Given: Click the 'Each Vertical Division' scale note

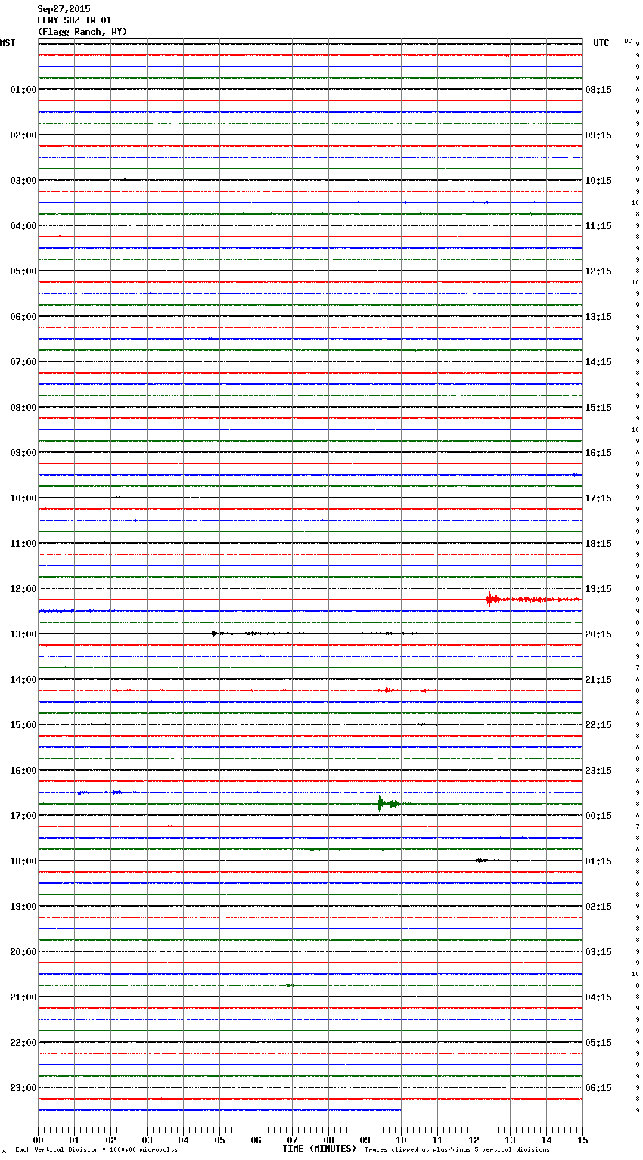Looking at the screenshot, I should point(96,1149).
